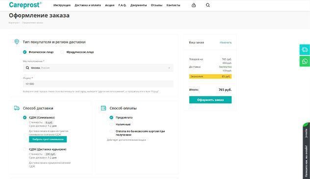The image size is (310, 179).
Task: Open the Доставка и оплата menu item
Action: (x=88, y=5)
